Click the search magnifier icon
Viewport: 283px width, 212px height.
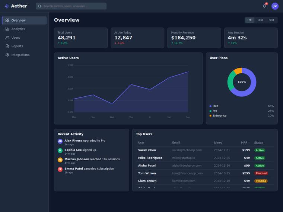point(40,6)
